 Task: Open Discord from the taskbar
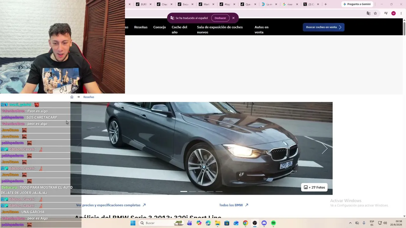coord(264,223)
